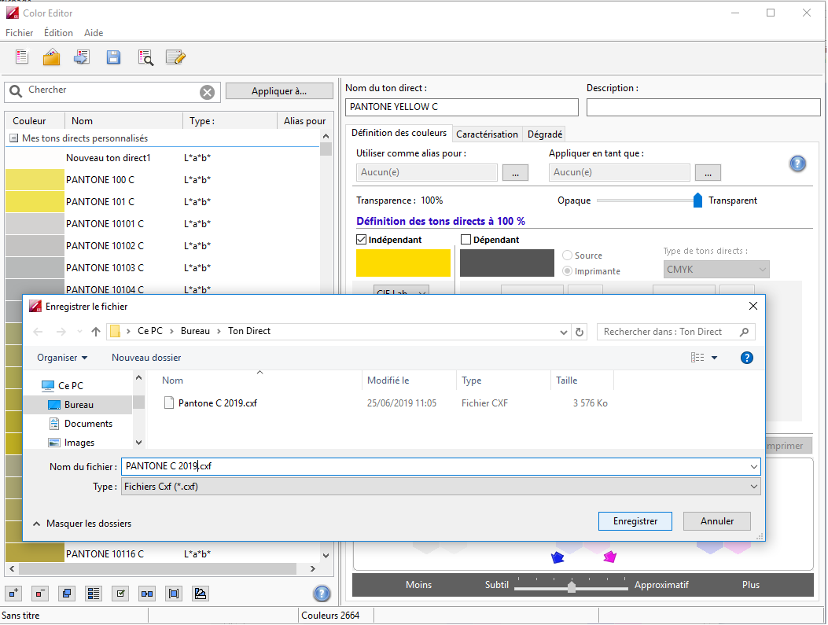Click the Nom du fichier input field
This screenshot has width=828, height=625.
(441, 467)
